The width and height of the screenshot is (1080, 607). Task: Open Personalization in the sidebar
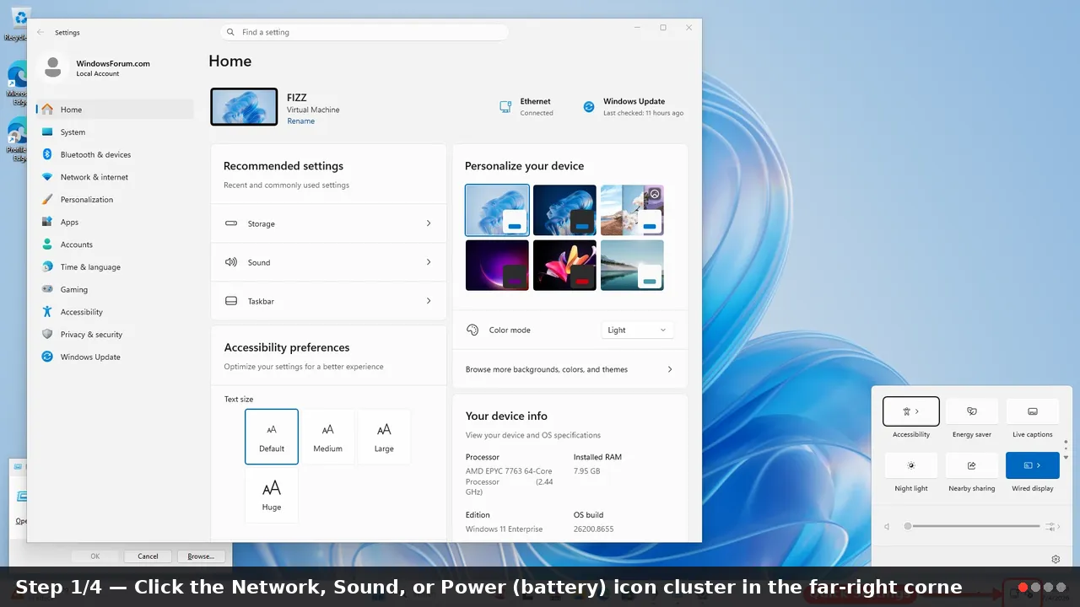(x=116, y=200)
